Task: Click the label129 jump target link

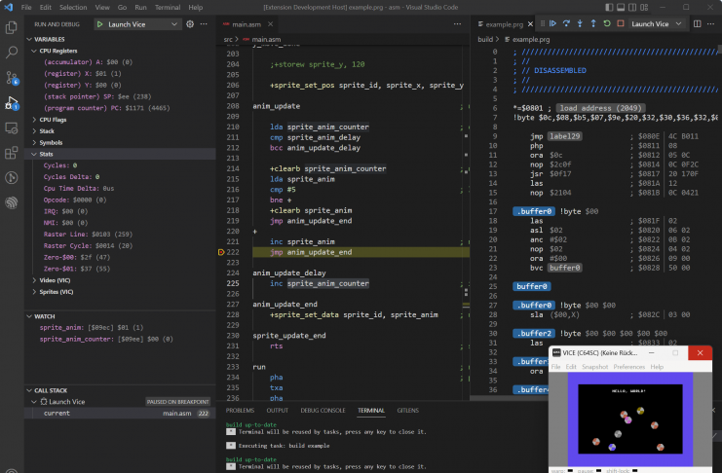Action: tap(564, 136)
